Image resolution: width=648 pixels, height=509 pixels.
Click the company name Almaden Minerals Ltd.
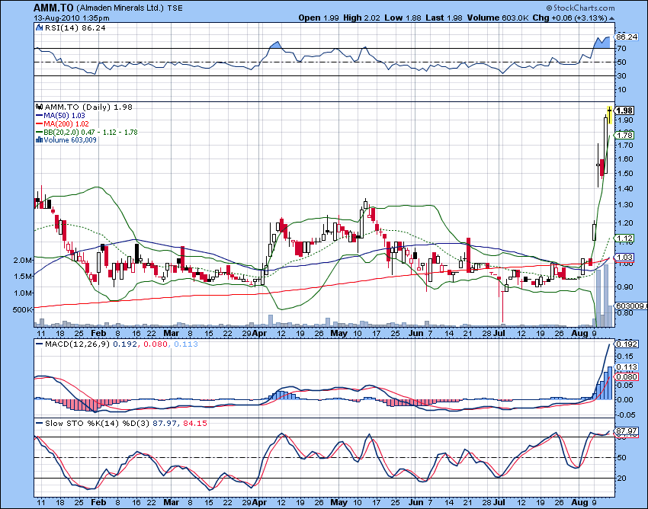[120, 8]
